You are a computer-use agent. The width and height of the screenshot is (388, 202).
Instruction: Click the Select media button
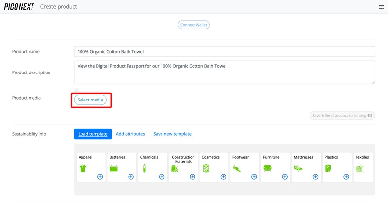(x=90, y=100)
